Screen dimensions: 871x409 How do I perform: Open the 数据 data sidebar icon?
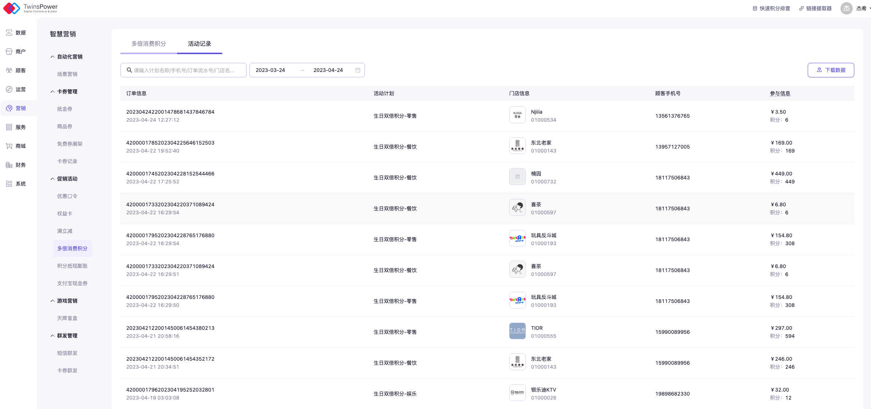pyautogui.click(x=9, y=33)
